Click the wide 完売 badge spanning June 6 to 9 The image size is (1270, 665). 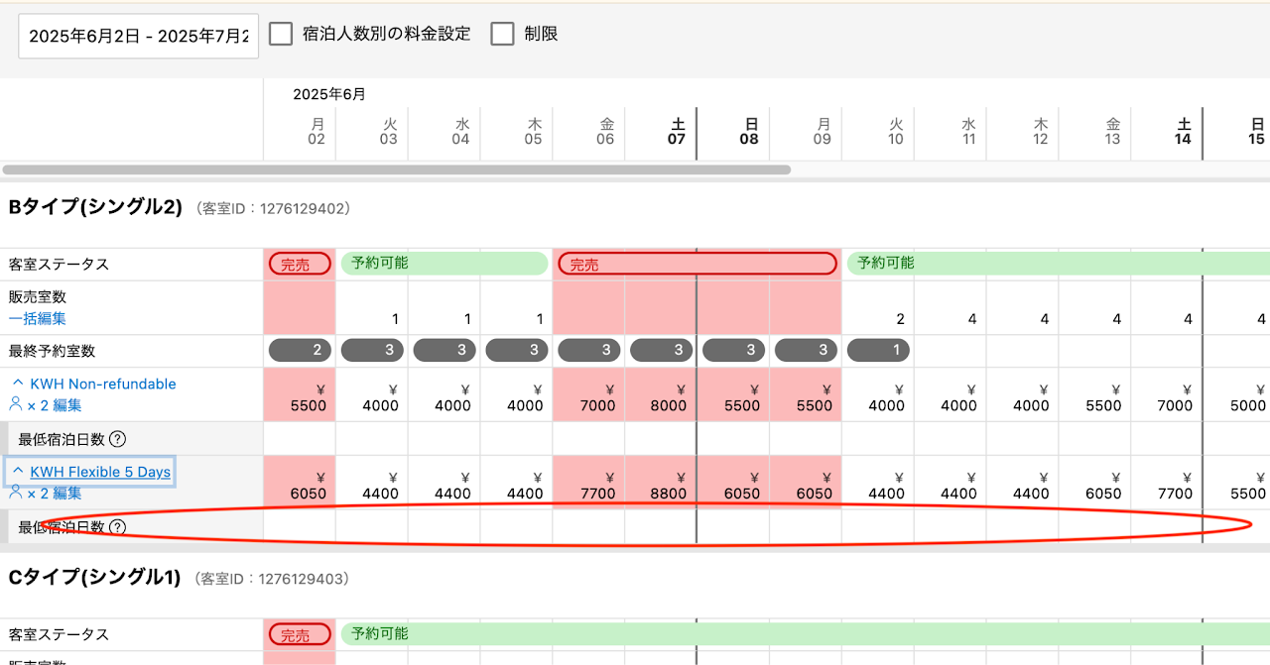[x=697, y=264]
